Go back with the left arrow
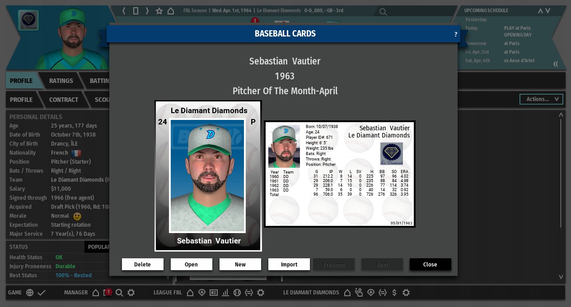This screenshot has width=571, height=307. coord(124,10)
